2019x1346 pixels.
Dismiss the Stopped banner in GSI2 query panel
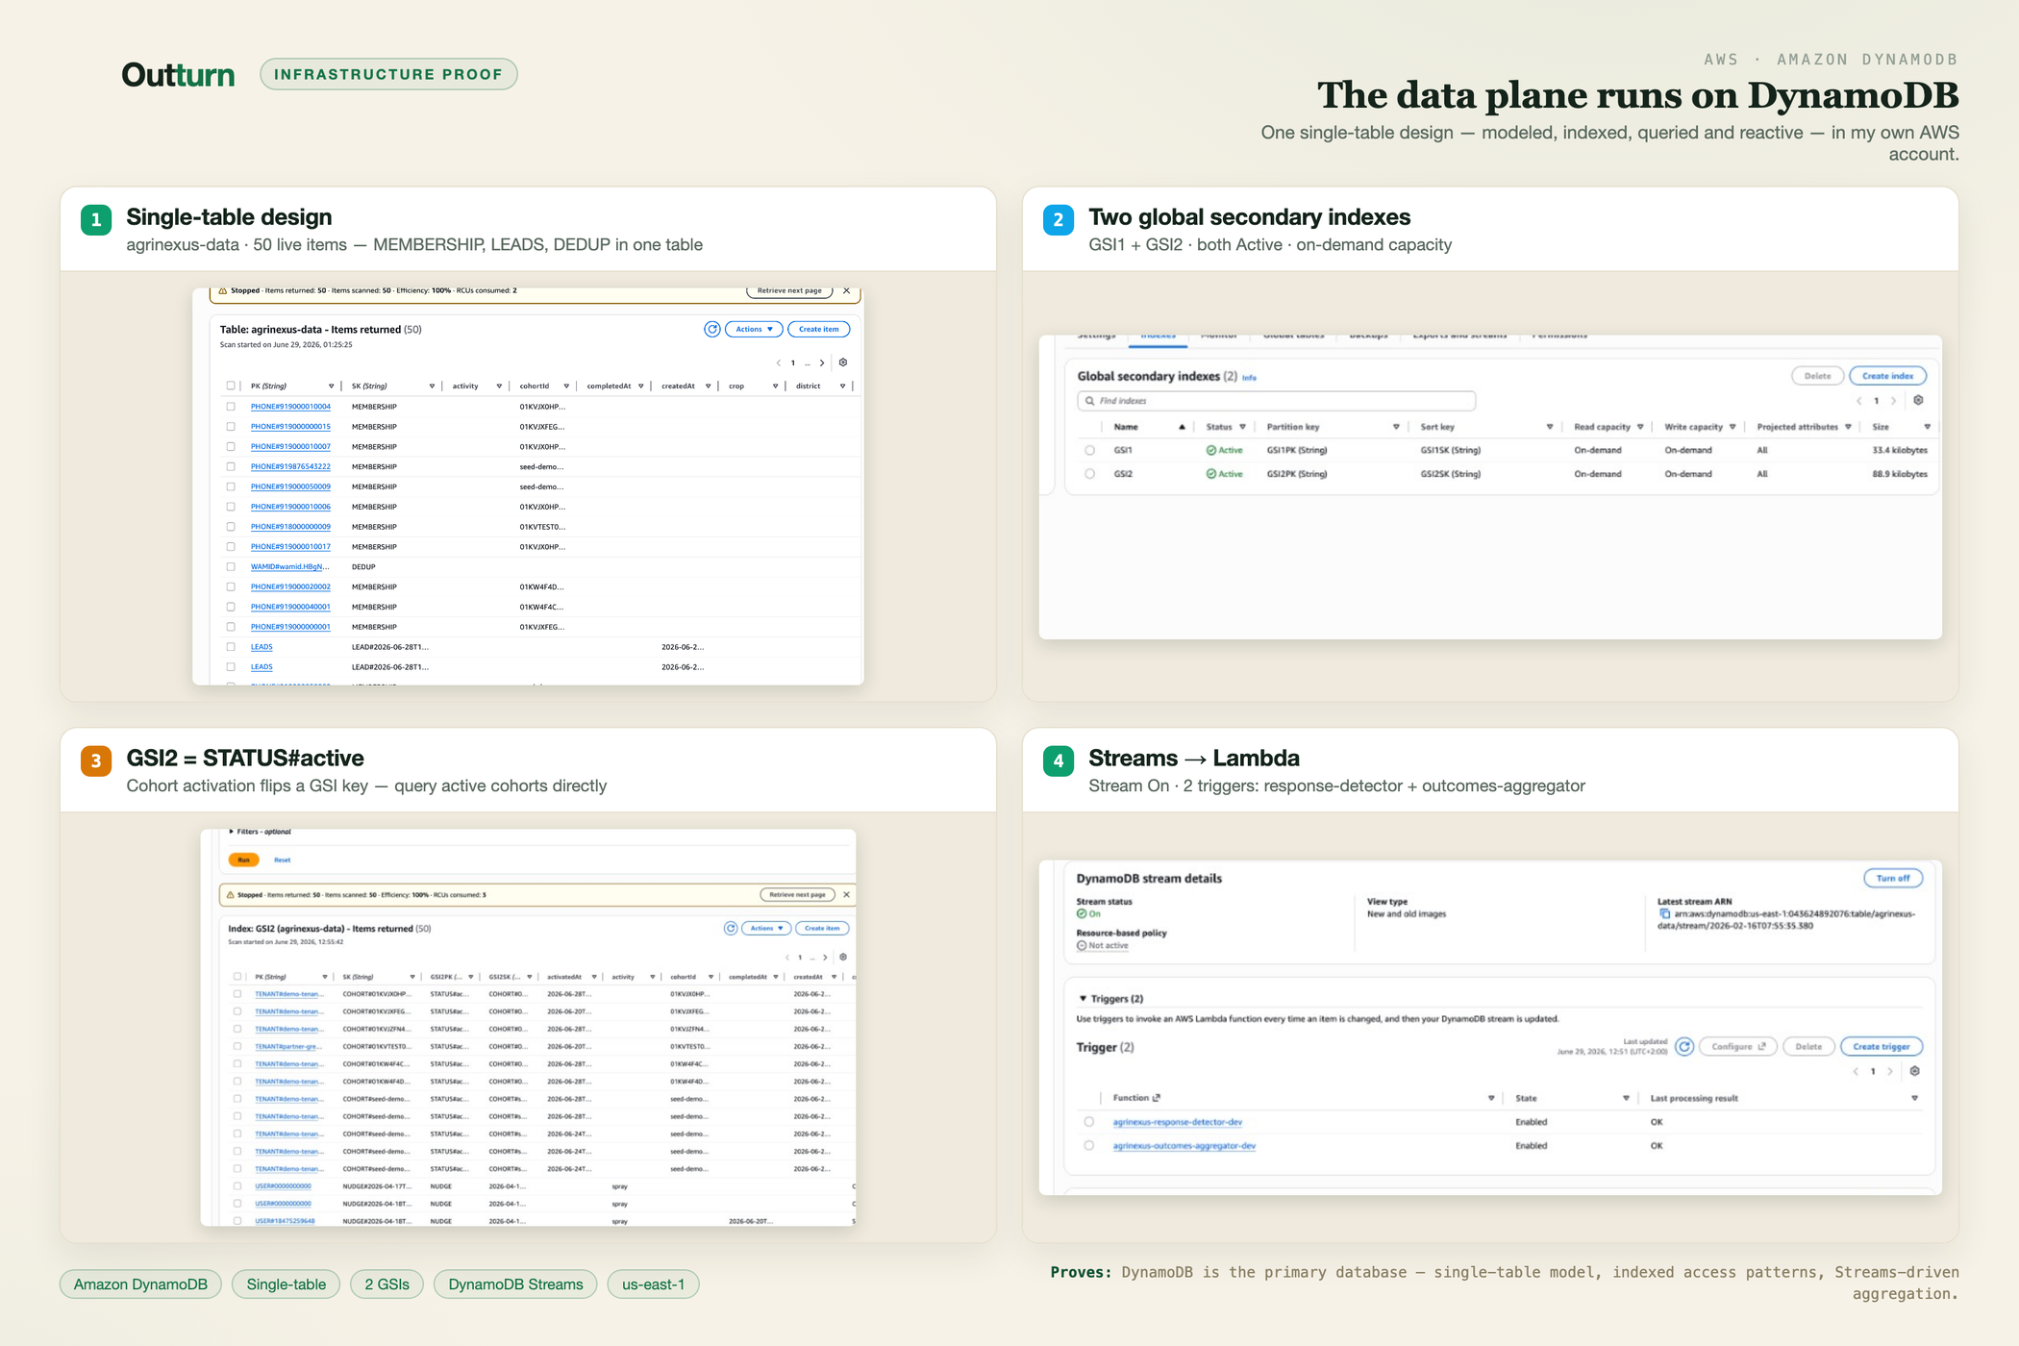point(846,894)
